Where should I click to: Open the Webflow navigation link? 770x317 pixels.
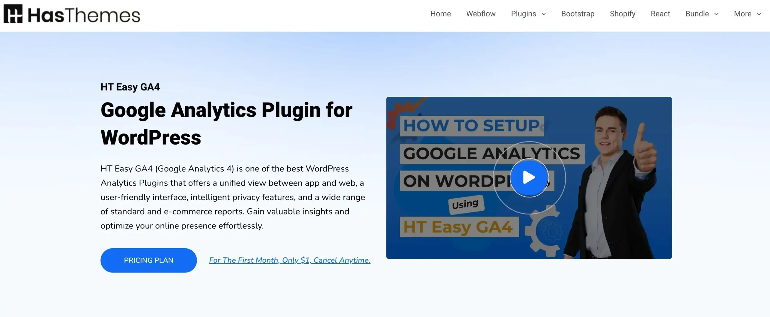point(481,14)
